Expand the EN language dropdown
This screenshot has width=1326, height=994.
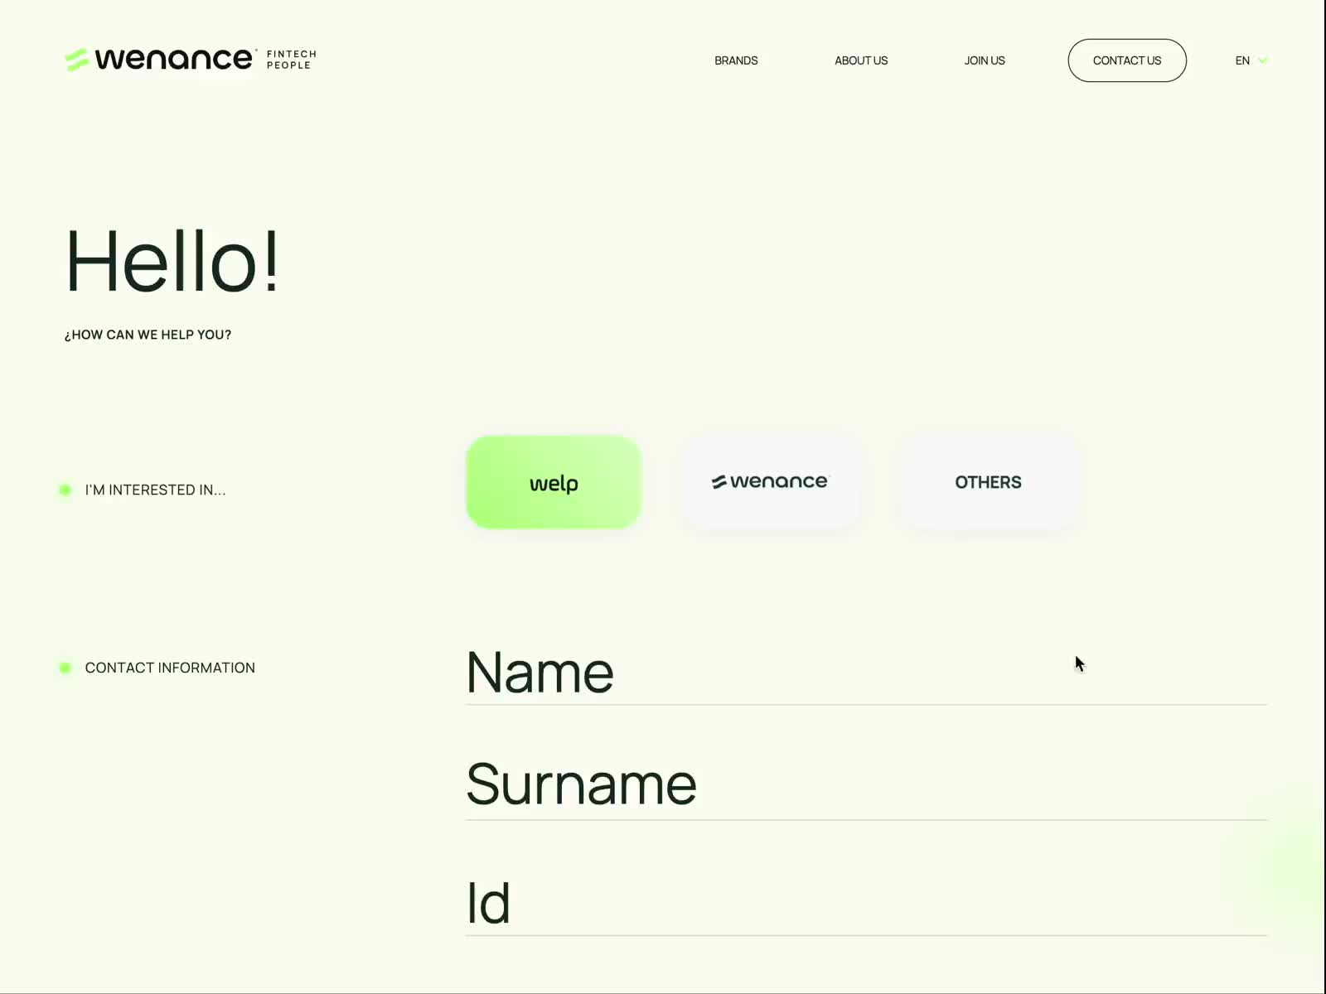click(1251, 60)
